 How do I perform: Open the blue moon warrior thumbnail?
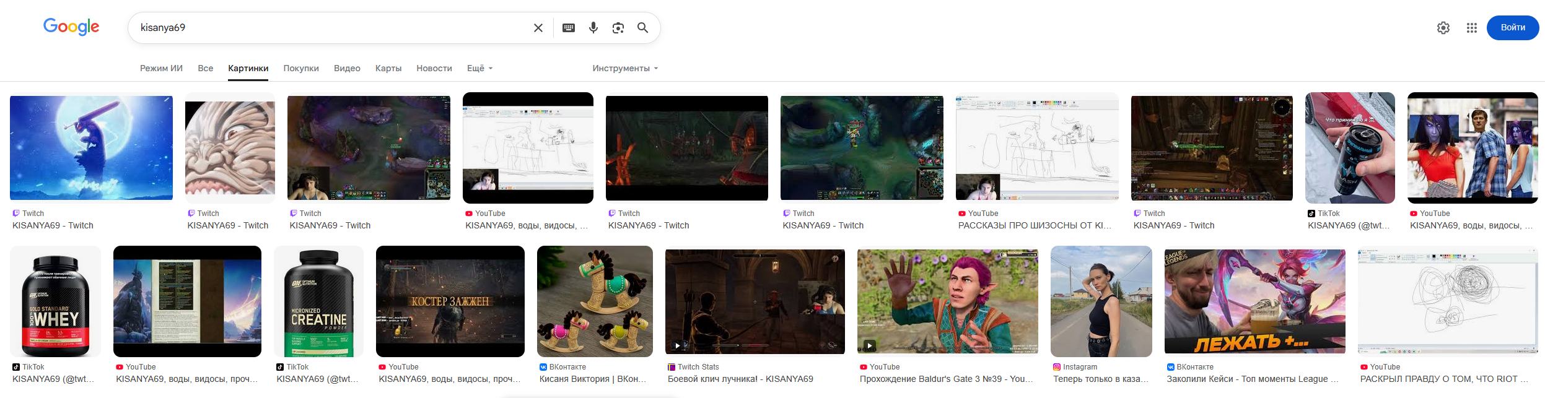coord(91,148)
